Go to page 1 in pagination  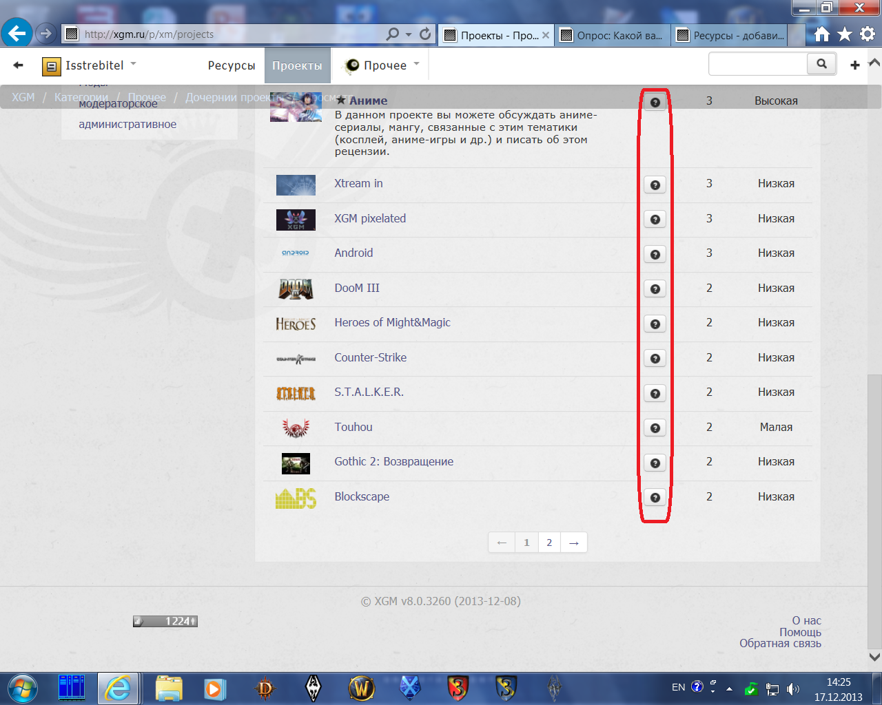coord(526,543)
